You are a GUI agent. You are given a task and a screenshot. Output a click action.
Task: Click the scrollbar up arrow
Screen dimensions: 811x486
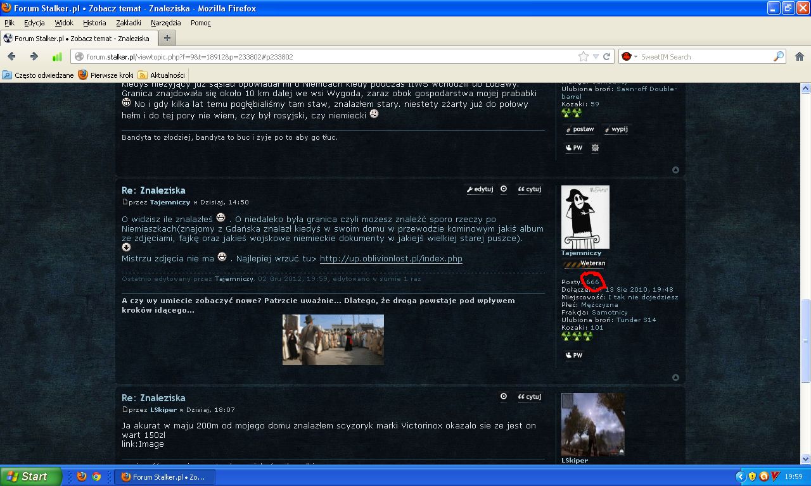(x=806, y=88)
